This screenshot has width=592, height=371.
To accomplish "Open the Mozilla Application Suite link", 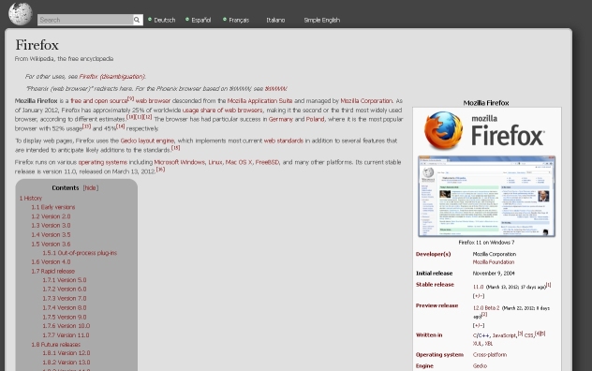I will click(259, 101).
